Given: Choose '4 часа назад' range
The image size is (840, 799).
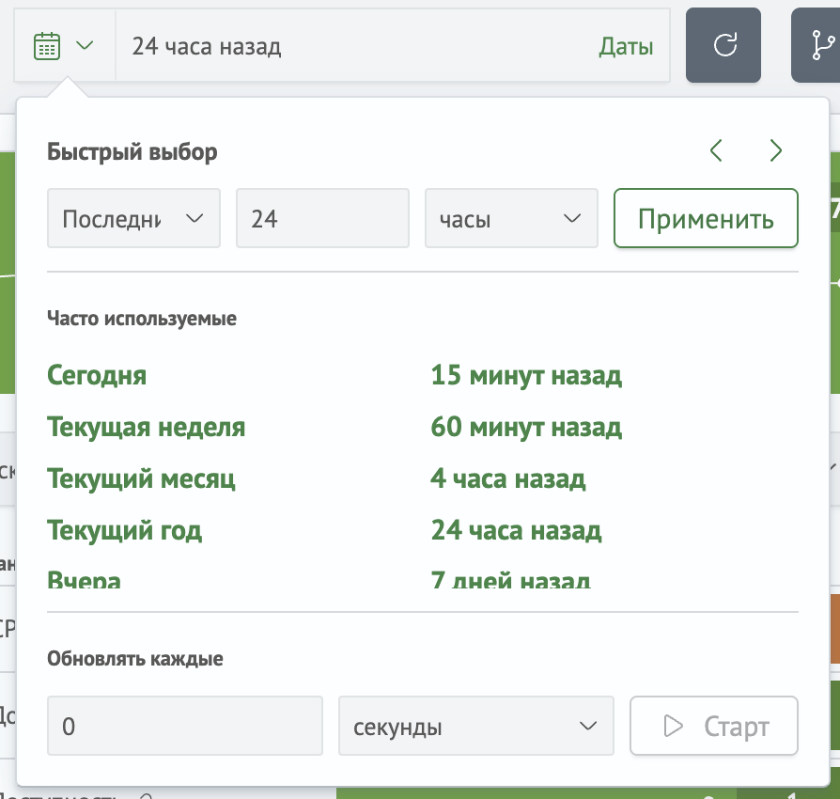Looking at the screenshot, I should tap(508, 478).
